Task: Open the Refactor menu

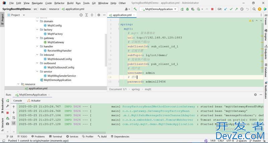Action: pos(59,3)
